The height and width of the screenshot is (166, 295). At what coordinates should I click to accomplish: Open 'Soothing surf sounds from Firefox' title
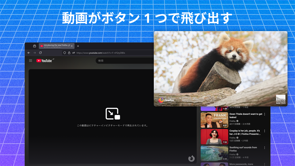[x=243, y=149]
